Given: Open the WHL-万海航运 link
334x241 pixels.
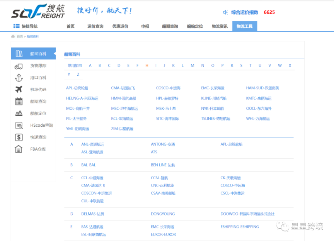Looking at the screenshot, I should pyautogui.click(x=258, y=119).
